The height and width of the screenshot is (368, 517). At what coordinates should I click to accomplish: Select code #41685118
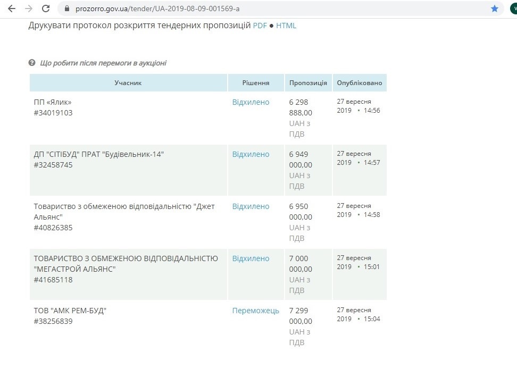pos(53,280)
